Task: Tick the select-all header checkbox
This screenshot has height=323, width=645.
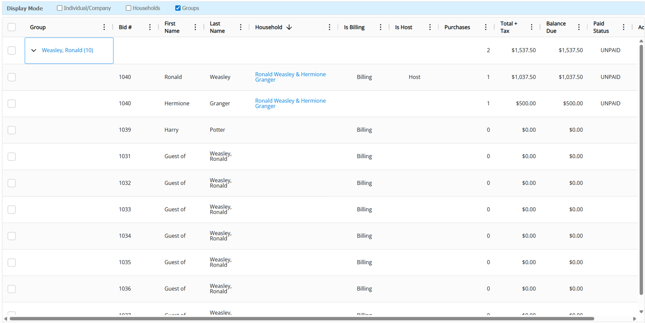Action: point(12,27)
